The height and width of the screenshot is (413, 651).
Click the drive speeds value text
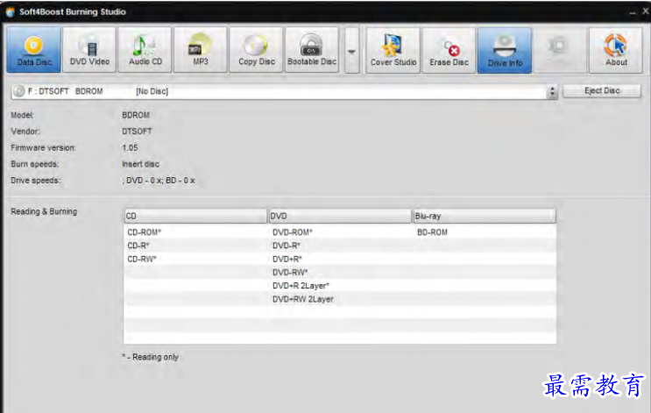coord(159,181)
